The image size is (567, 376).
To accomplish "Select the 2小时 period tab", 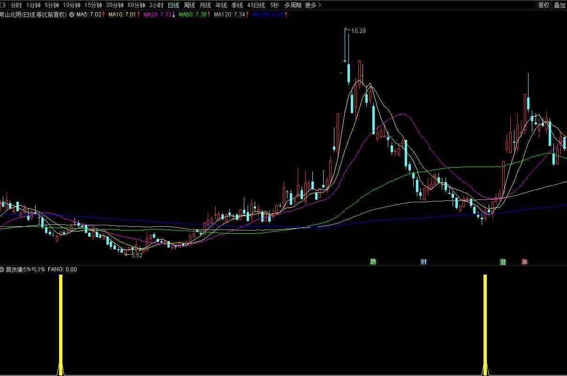I will pyautogui.click(x=156, y=5).
